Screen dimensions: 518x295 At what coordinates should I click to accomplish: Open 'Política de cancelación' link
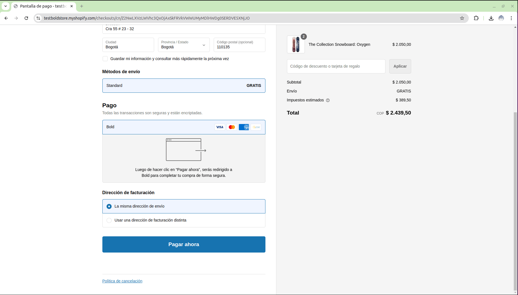pos(122,281)
